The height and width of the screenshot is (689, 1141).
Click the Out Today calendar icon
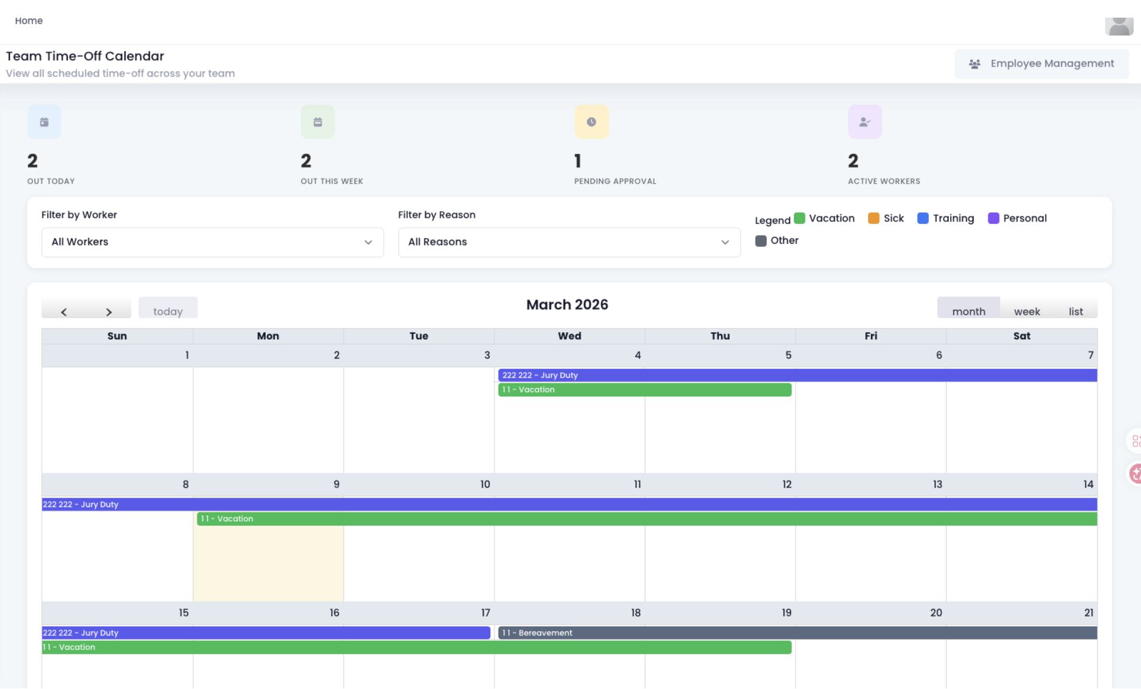(x=44, y=122)
